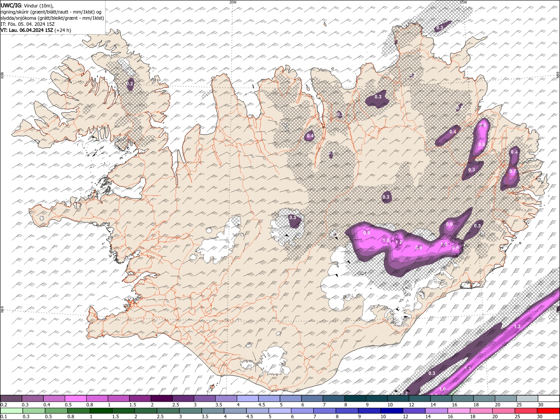The image size is (560, 420).
Task: Click the 4.5 label under snow legend
Action: coord(262,405)
